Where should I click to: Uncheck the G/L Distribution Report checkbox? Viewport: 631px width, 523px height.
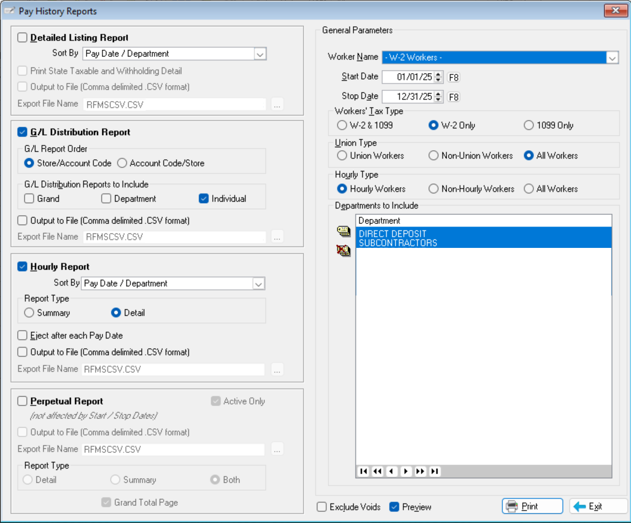pyautogui.click(x=22, y=132)
